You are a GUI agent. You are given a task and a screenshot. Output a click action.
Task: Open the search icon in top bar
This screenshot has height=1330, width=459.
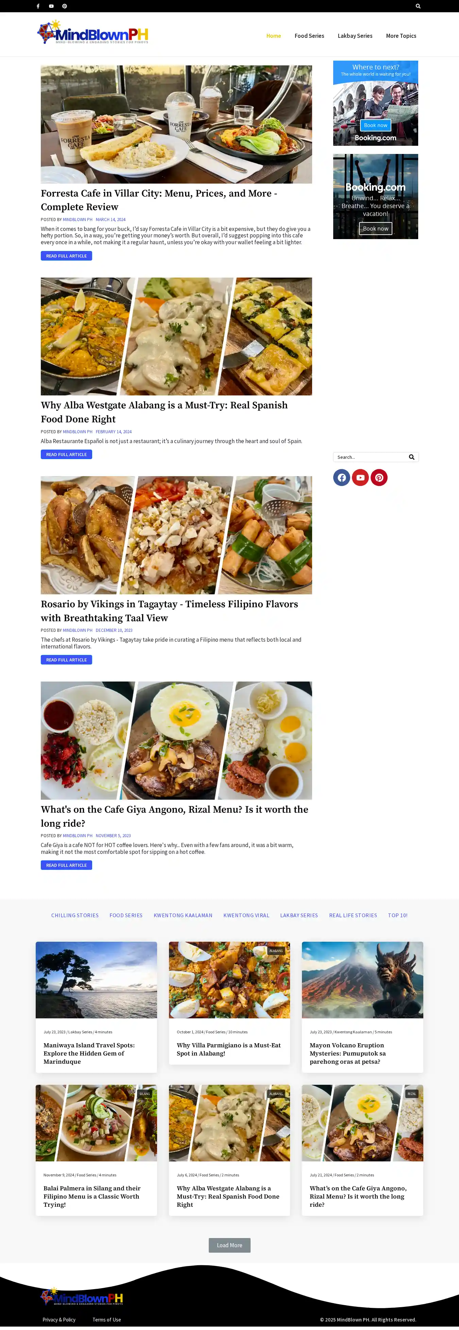[418, 6]
